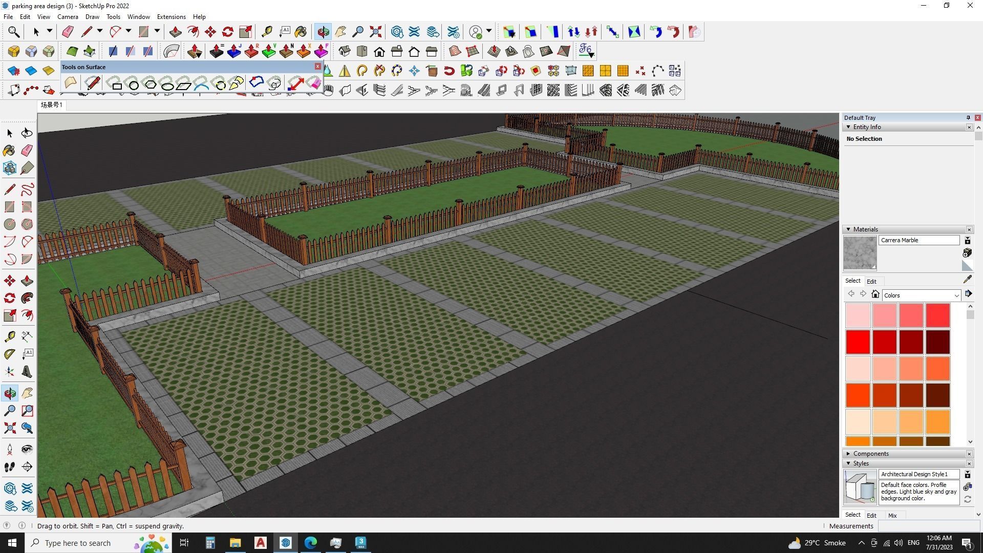Collapse the Styles panel
The width and height of the screenshot is (983, 553).
pos(848,463)
